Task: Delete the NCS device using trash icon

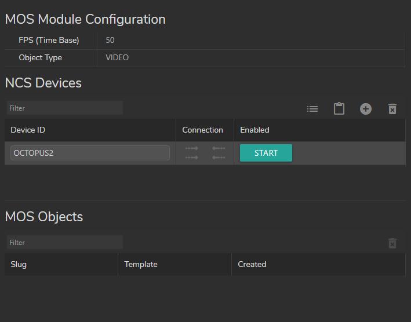Action: pyautogui.click(x=392, y=109)
